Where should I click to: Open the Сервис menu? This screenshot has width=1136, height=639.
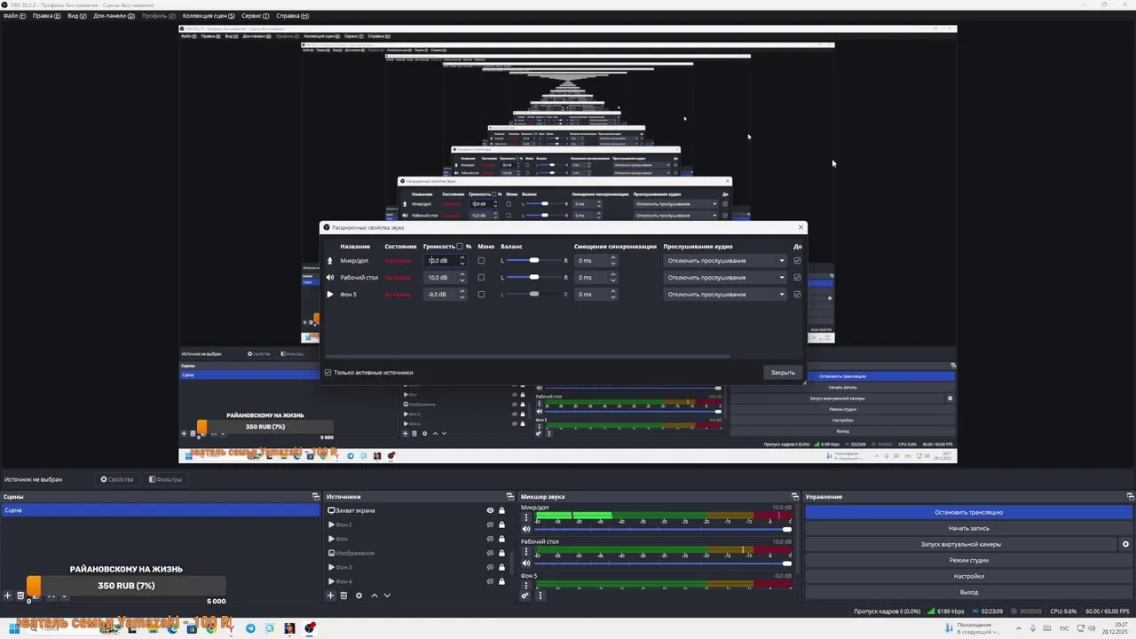click(256, 16)
